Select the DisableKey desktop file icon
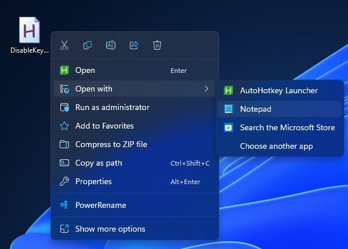This screenshot has height=249, width=348. pos(30,30)
